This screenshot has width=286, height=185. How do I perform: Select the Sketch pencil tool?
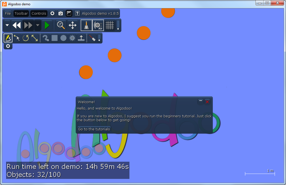point(8,38)
